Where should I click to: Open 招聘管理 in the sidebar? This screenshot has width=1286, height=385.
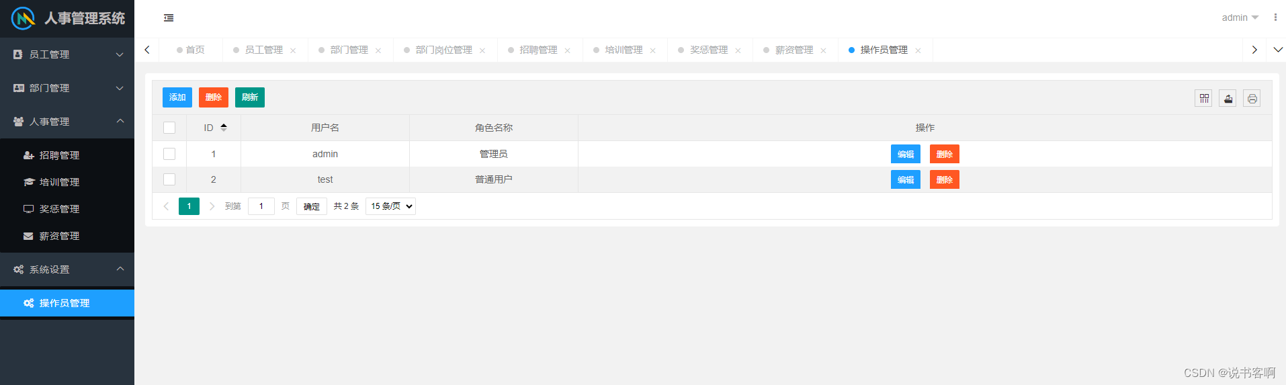click(67, 155)
